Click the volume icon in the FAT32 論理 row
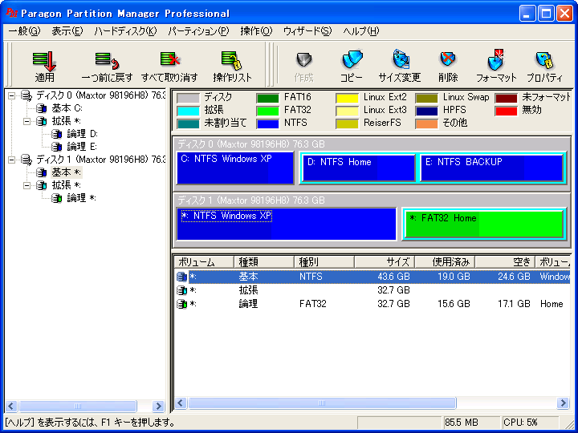578x433 pixels. (181, 304)
